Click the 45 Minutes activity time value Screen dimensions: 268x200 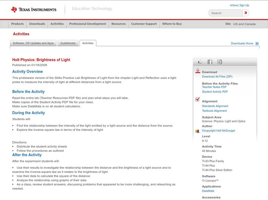pyautogui.click(x=209, y=151)
